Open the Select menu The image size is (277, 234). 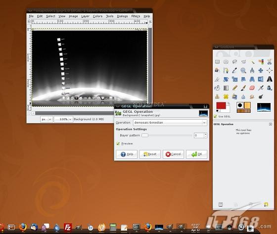tap(50, 16)
